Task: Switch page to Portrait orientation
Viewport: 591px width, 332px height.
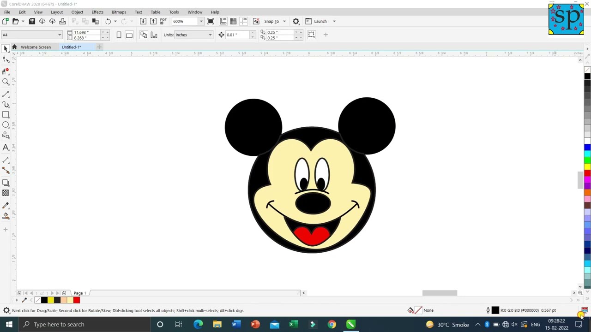Action: 119,35
